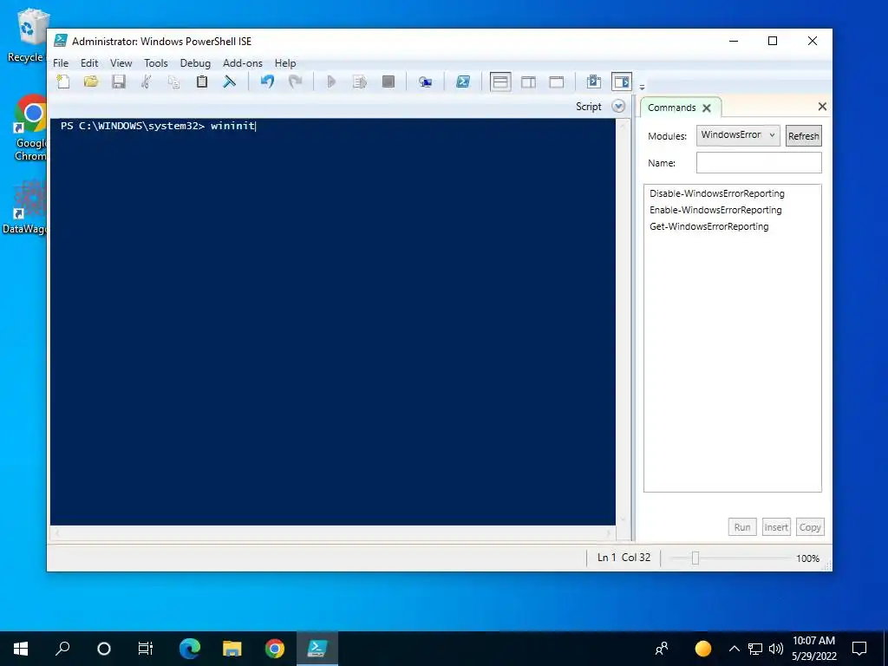Open the People icon in the taskbar
The image size is (888, 666).
pos(662,649)
